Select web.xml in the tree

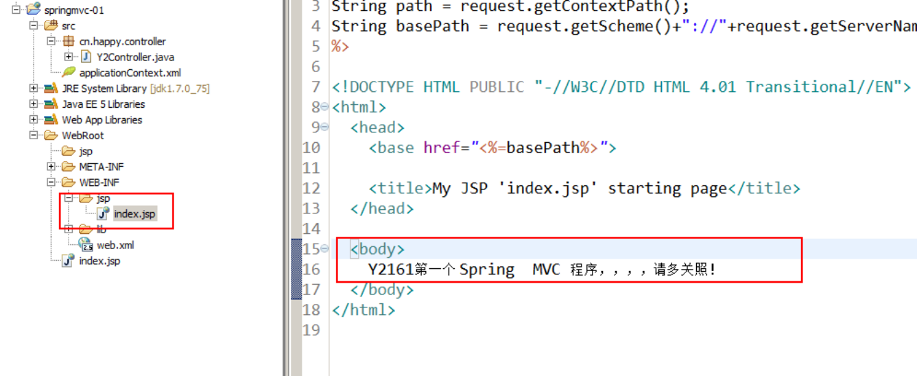115,245
